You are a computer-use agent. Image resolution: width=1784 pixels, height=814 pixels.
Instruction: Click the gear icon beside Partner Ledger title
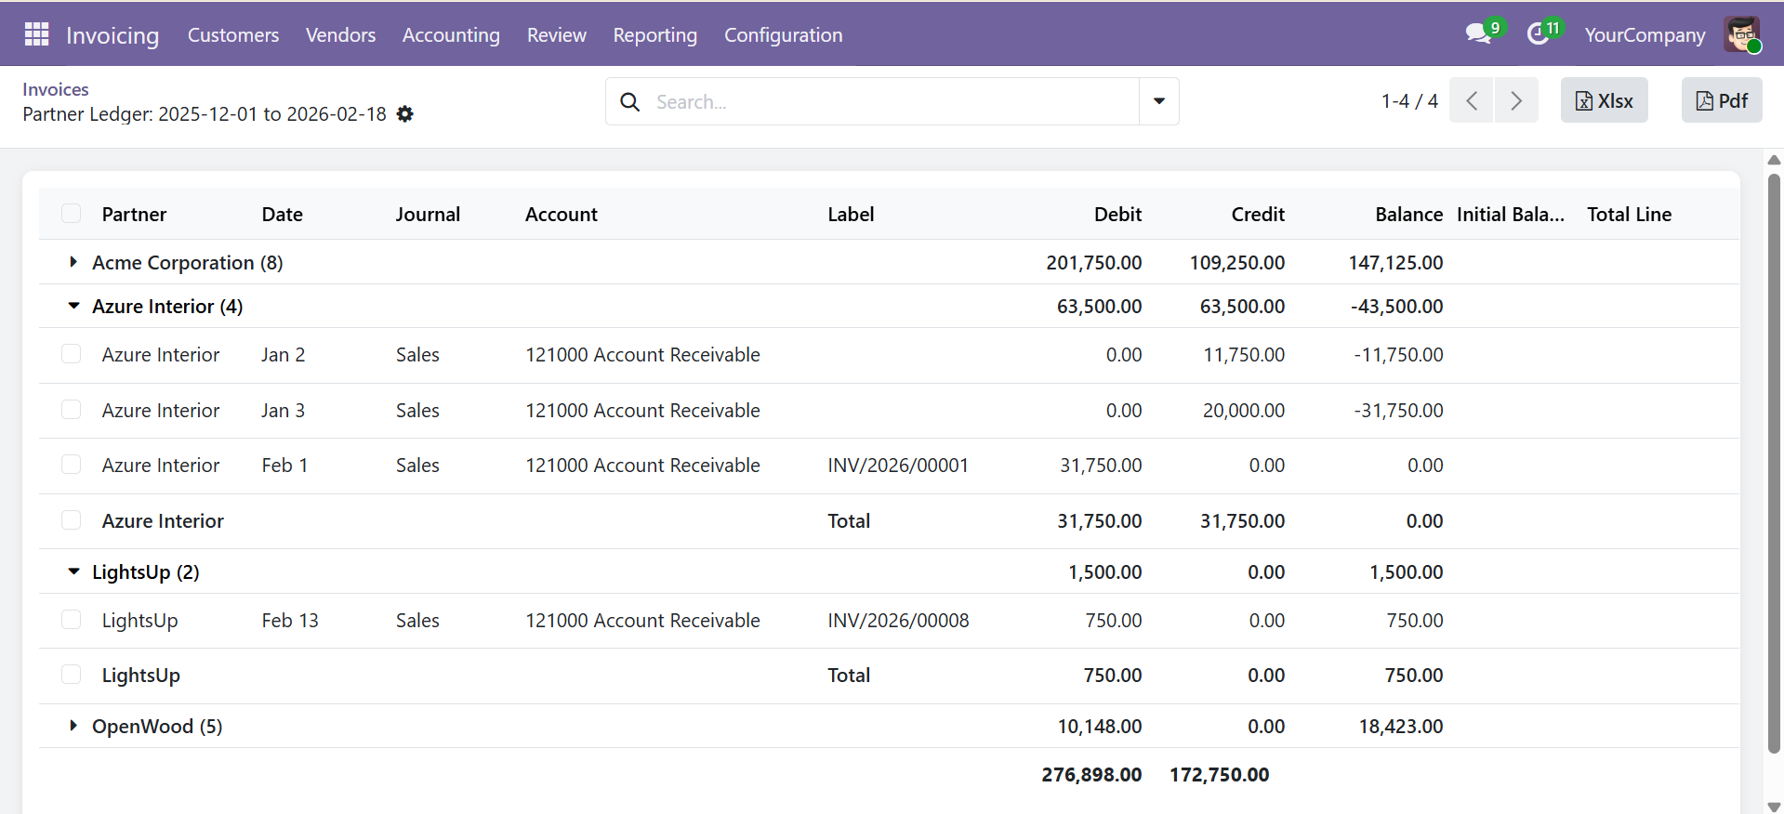click(404, 114)
